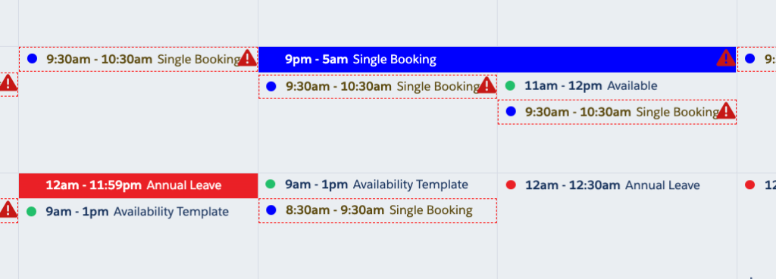
Task: Click partially visible warning icon left of Availability Template row
Action: [8, 209]
